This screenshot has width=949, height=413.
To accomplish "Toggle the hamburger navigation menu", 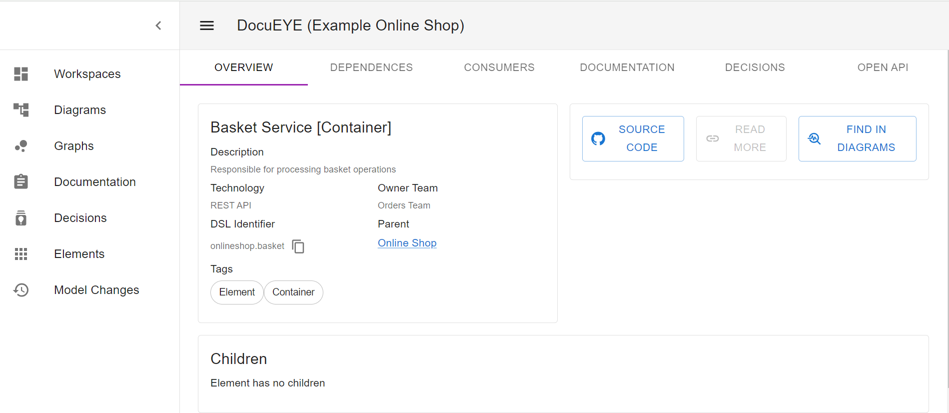I will click(x=207, y=25).
